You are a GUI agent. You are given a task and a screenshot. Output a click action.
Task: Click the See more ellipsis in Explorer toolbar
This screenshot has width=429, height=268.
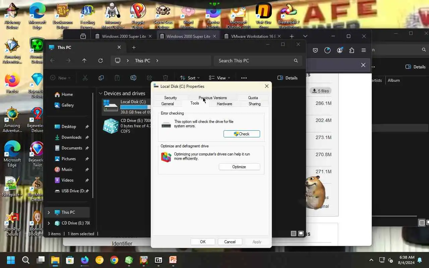point(244,78)
